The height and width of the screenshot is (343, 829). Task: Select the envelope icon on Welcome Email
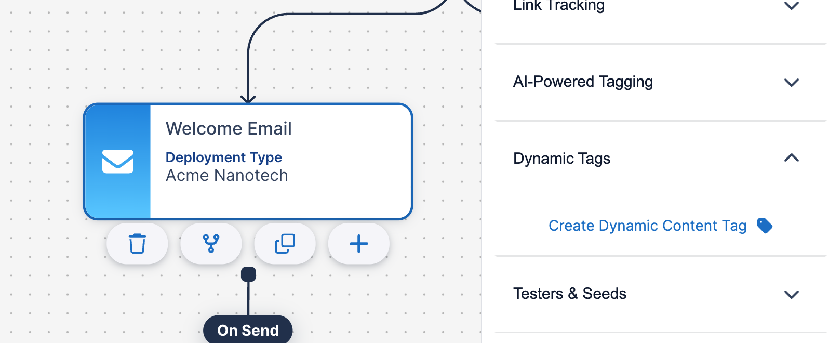[x=118, y=162]
